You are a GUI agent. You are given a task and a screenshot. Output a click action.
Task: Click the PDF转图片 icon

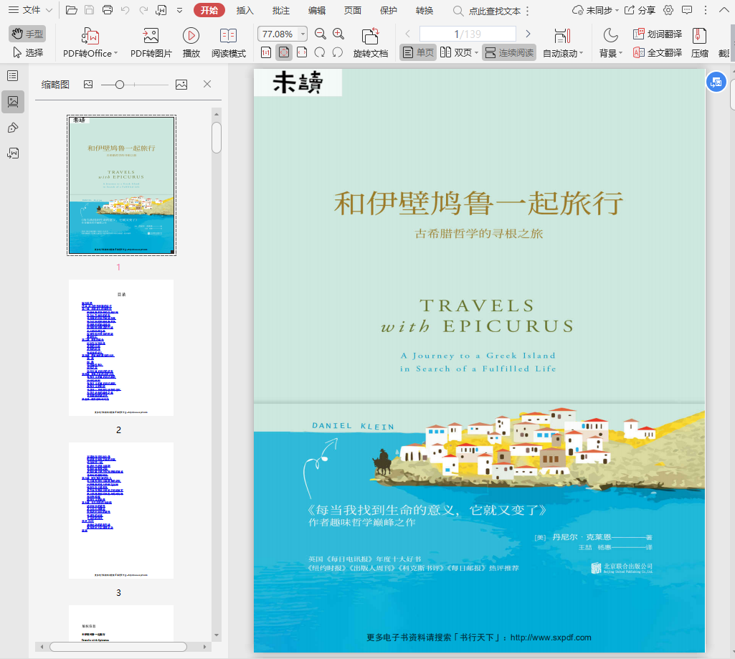pos(151,37)
